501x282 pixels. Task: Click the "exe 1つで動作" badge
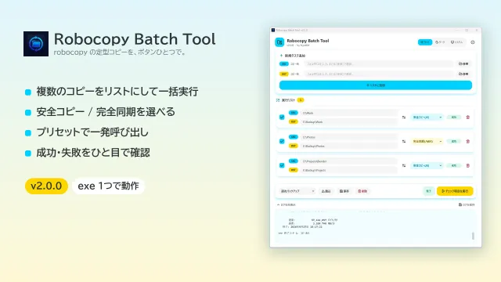tap(108, 186)
